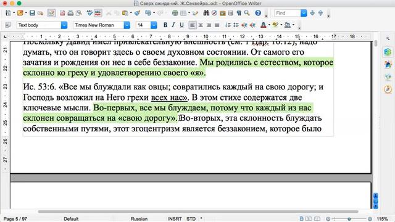Click the Open file folder icon

(x=20, y=13)
